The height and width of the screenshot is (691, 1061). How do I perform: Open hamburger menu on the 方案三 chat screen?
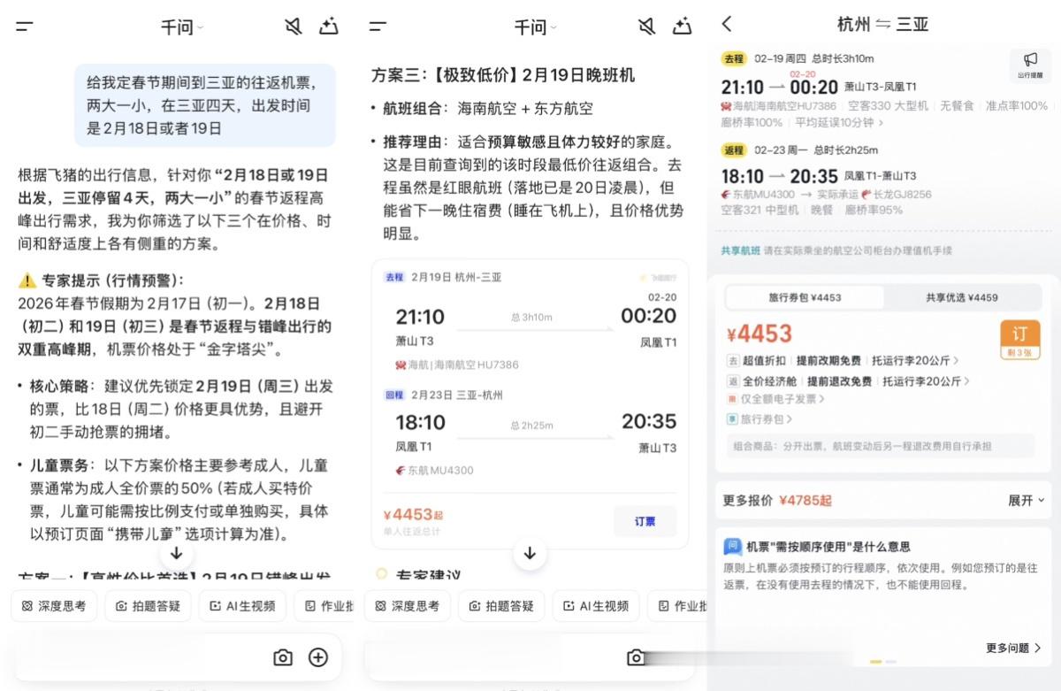[378, 27]
